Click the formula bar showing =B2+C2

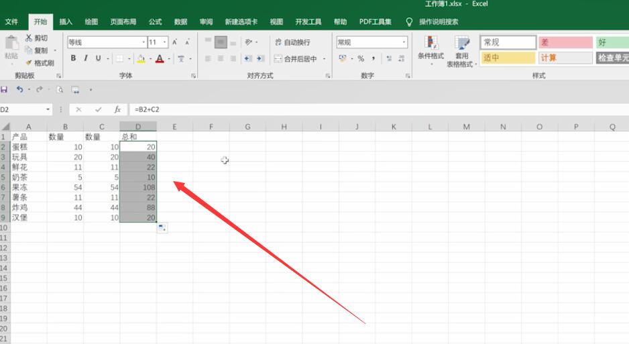[x=379, y=109]
